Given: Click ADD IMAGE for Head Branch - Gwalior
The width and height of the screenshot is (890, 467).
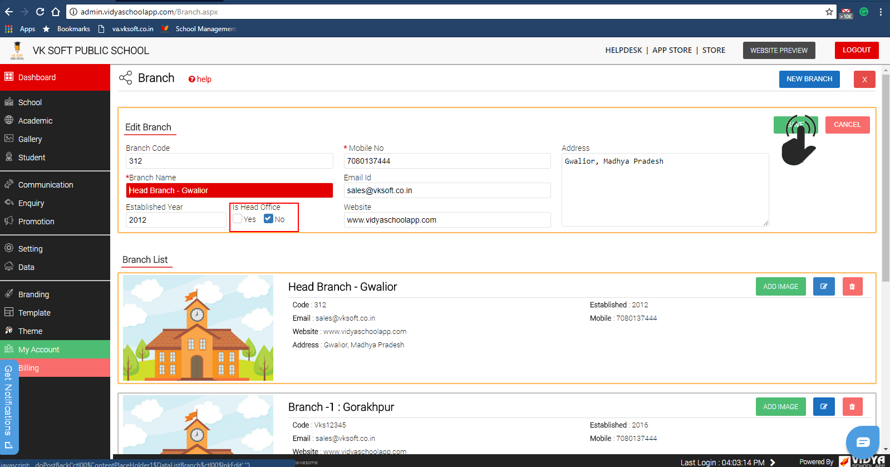Looking at the screenshot, I should (780, 287).
